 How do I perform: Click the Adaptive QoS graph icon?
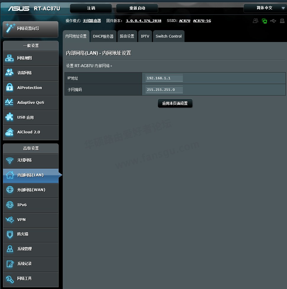point(9,102)
